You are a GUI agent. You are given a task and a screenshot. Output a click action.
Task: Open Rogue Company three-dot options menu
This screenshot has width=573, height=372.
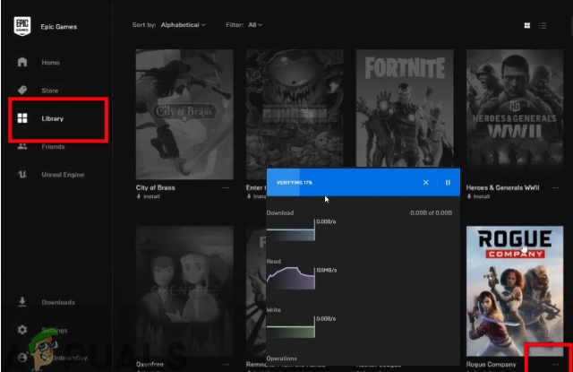(x=556, y=364)
